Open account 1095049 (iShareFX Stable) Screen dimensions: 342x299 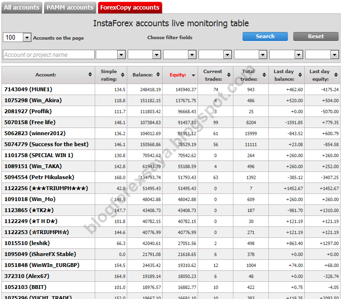40,254
